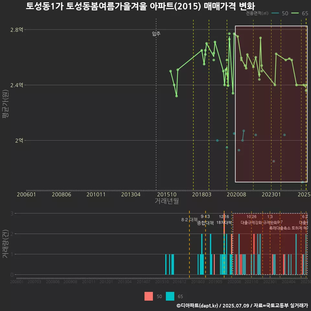This screenshot has width=311, height=311.
Task: Click the 0 label on volume axis
Action: point(12,275)
